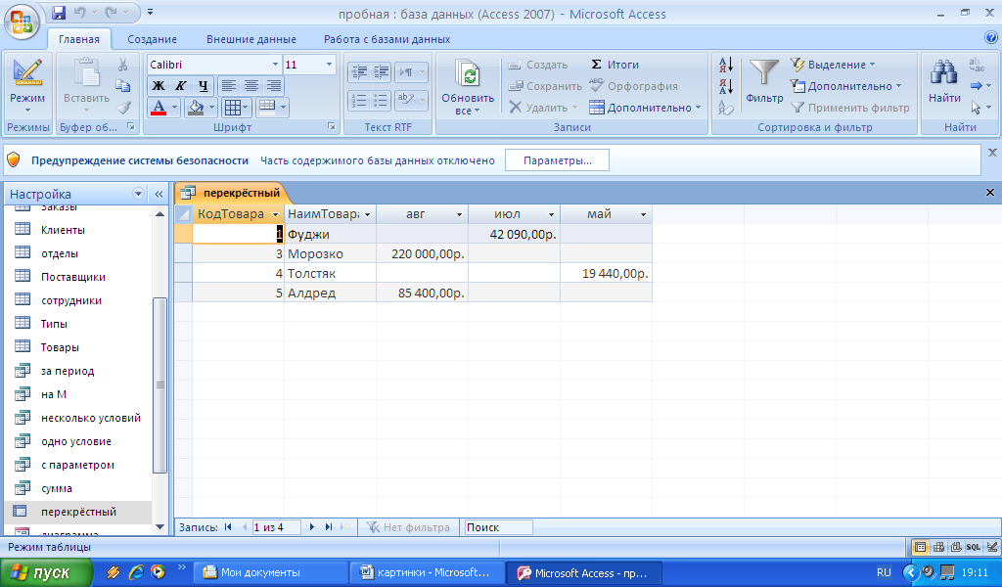The image size is (1002, 587).
Task: Close the security warning bar
Action: tap(992, 153)
